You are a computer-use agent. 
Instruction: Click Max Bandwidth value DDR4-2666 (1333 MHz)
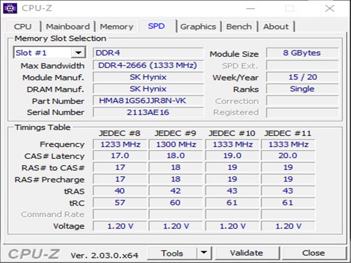pyautogui.click(x=148, y=65)
